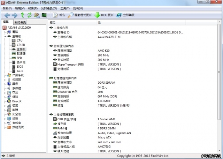This screenshot has height=159, width=223.
Task: Expand the 多媒體 tree node
Action: 5,89
